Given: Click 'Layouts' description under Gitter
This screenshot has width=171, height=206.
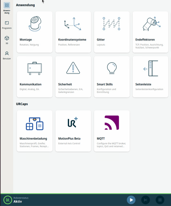Looking at the screenshot, I should [101, 45].
